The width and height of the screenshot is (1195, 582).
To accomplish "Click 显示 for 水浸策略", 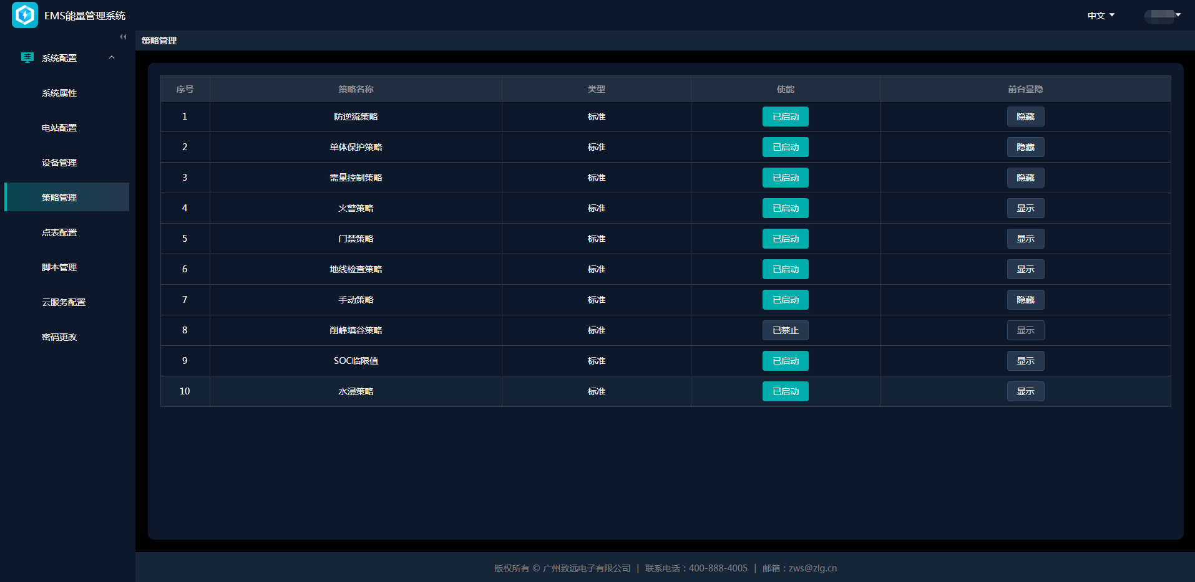I will pyautogui.click(x=1026, y=391).
